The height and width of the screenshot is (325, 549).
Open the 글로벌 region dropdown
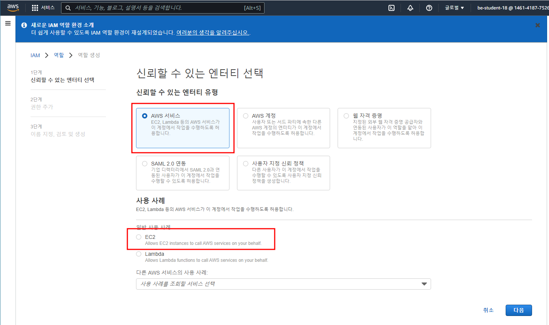point(454,8)
